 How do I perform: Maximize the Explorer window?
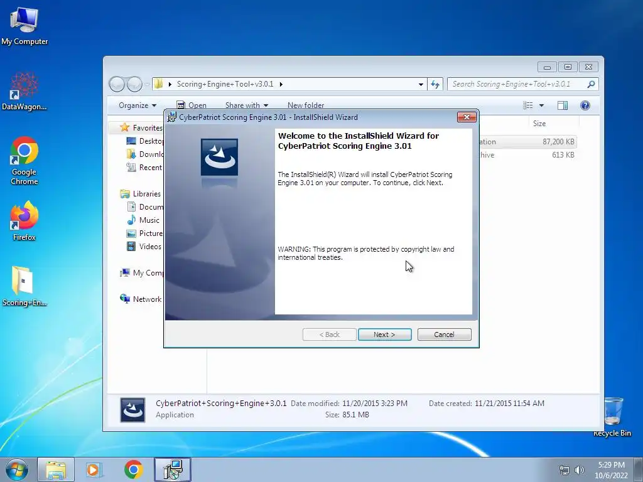coord(568,67)
